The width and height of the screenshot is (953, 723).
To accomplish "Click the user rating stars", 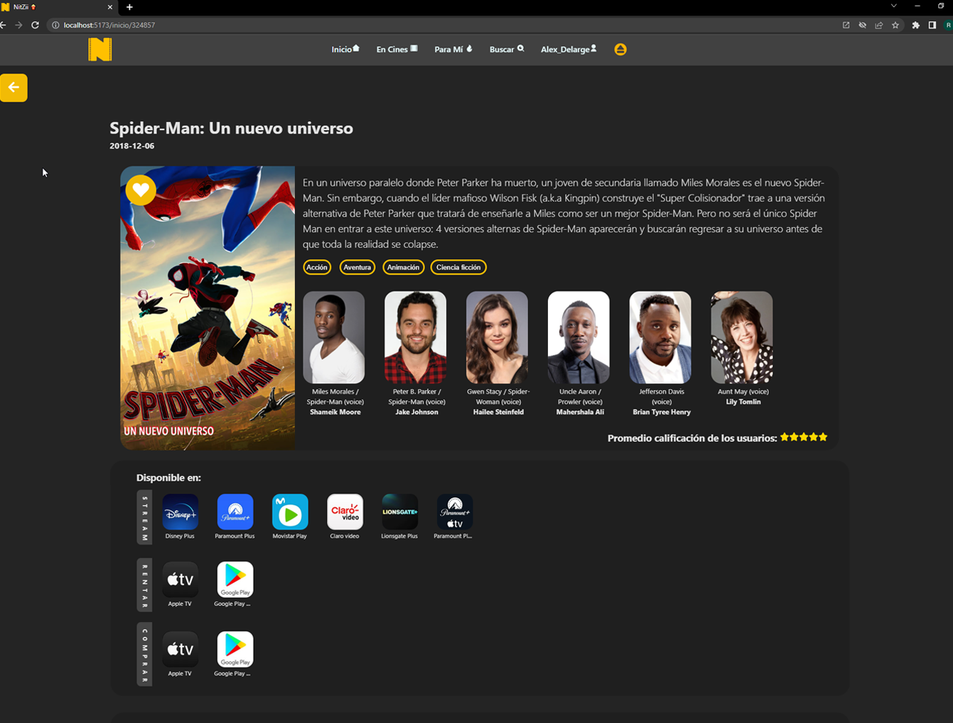I will [803, 437].
